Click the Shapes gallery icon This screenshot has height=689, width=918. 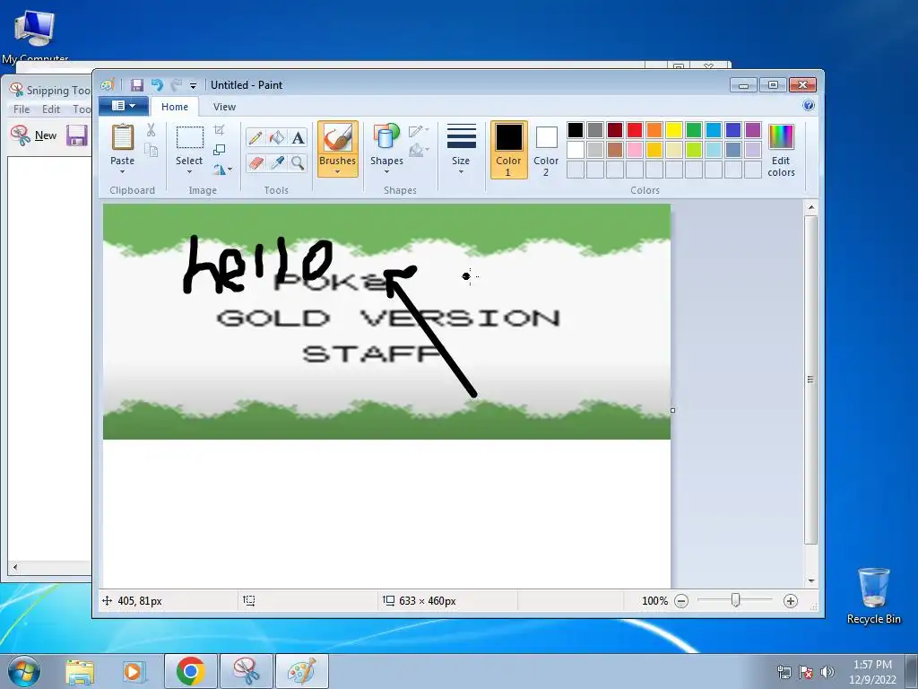[386, 137]
